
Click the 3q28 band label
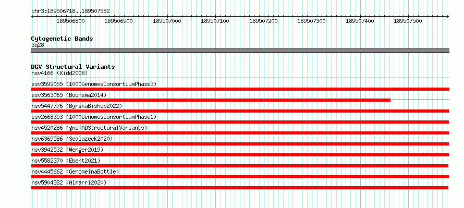[38, 45]
